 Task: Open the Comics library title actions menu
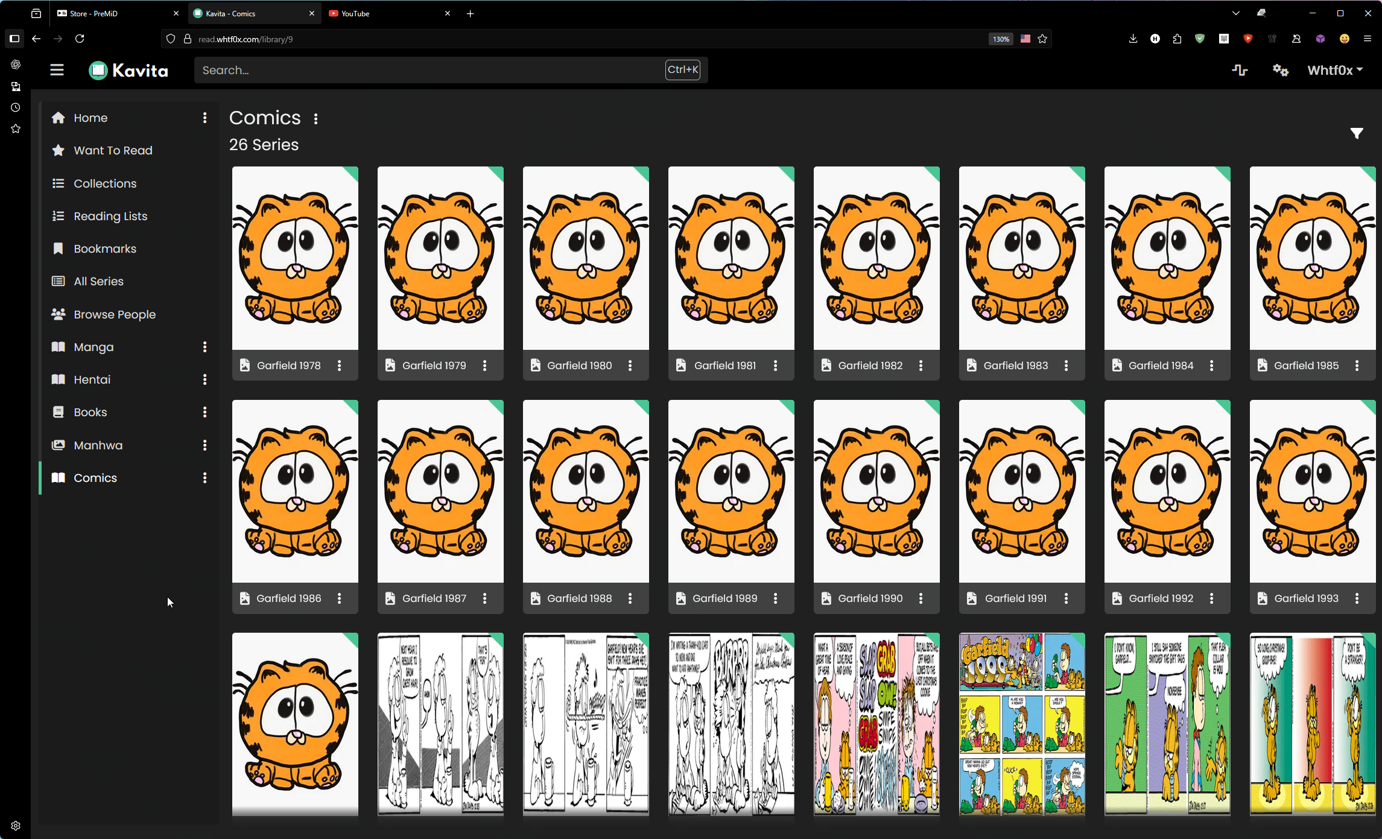pyautogui.click(x=316, y=119)
